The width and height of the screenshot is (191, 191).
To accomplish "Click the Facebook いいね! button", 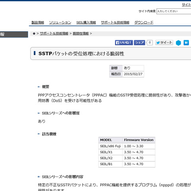I will [124, 43].
